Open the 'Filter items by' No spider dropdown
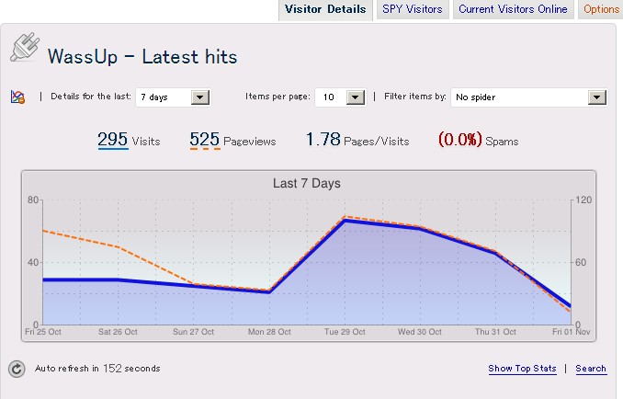The image size is (623, 399). click(528, 97)
